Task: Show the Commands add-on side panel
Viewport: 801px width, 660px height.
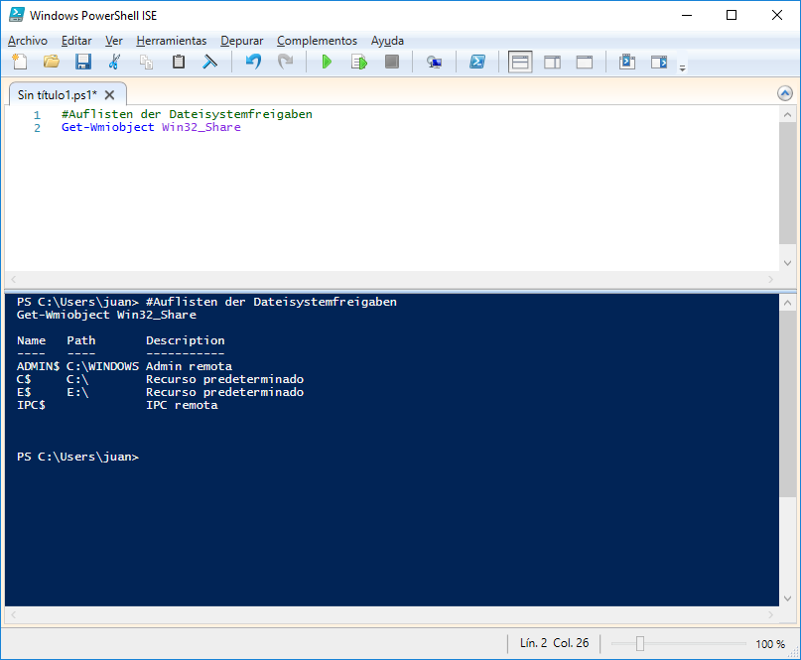Action: 659,62
